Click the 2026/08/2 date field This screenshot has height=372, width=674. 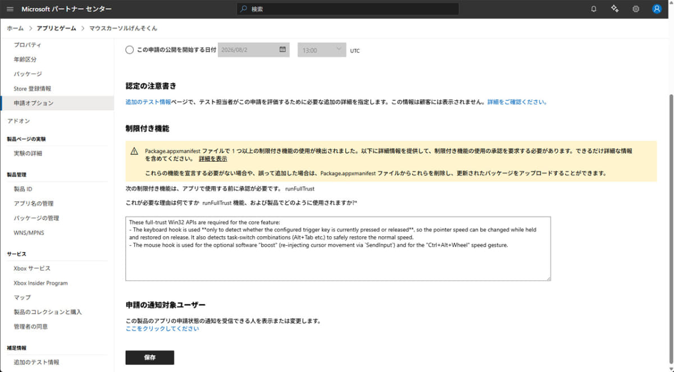click(253, 50)
